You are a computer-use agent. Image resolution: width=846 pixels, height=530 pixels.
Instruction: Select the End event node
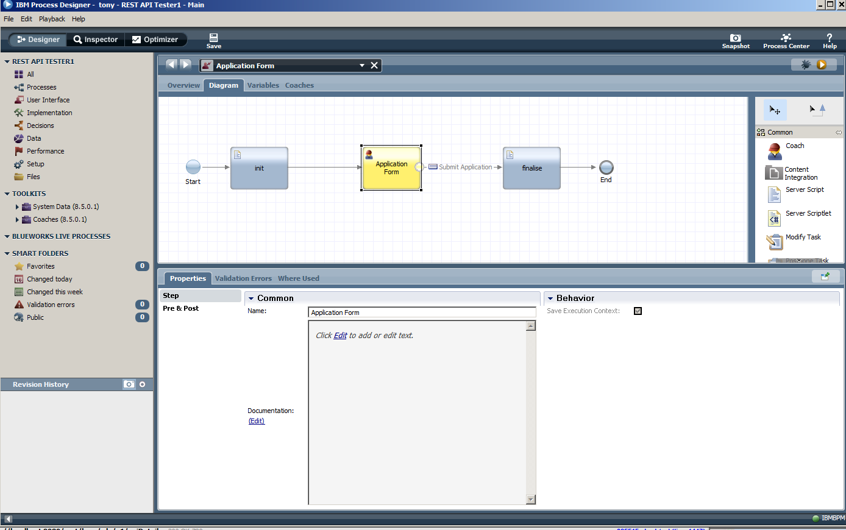point(606,167)
